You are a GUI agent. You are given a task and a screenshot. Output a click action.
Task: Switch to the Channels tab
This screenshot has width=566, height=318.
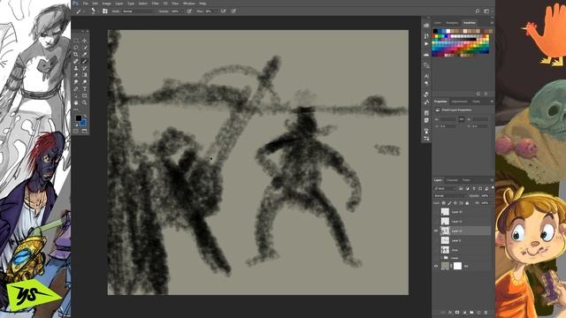(452, 180)
